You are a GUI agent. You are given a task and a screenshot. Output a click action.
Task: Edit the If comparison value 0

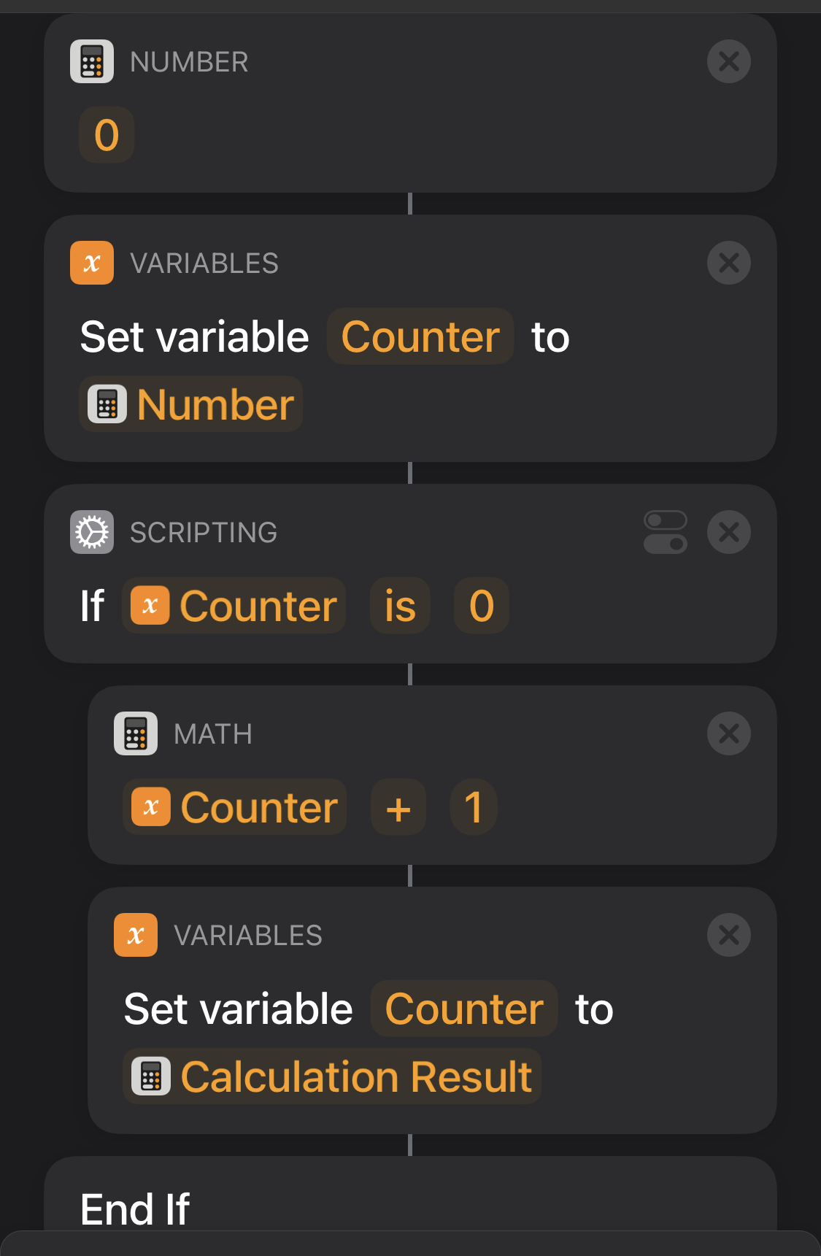tap(481, 606)
